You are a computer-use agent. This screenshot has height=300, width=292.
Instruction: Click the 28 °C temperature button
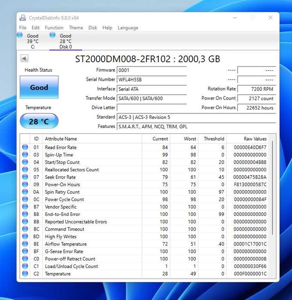coord(39,121)
